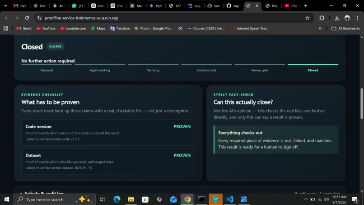Click 'Linked to artifact-demo-dataset 2026-01-15' text

pyautogui.click(x=59, y=168)
